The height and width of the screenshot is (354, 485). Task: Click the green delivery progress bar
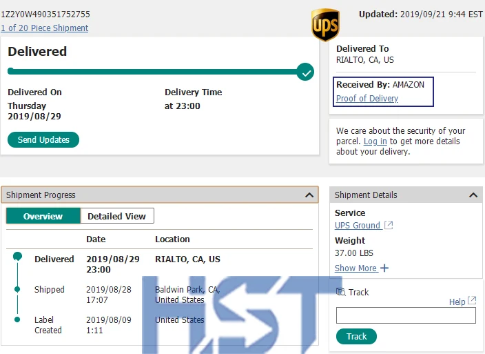point(152,71)
